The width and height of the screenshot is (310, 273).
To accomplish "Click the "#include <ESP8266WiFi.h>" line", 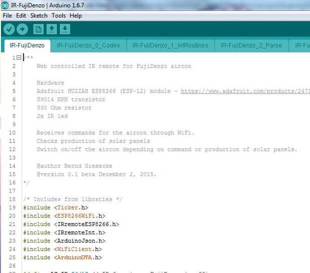I will tap(64, 216).
